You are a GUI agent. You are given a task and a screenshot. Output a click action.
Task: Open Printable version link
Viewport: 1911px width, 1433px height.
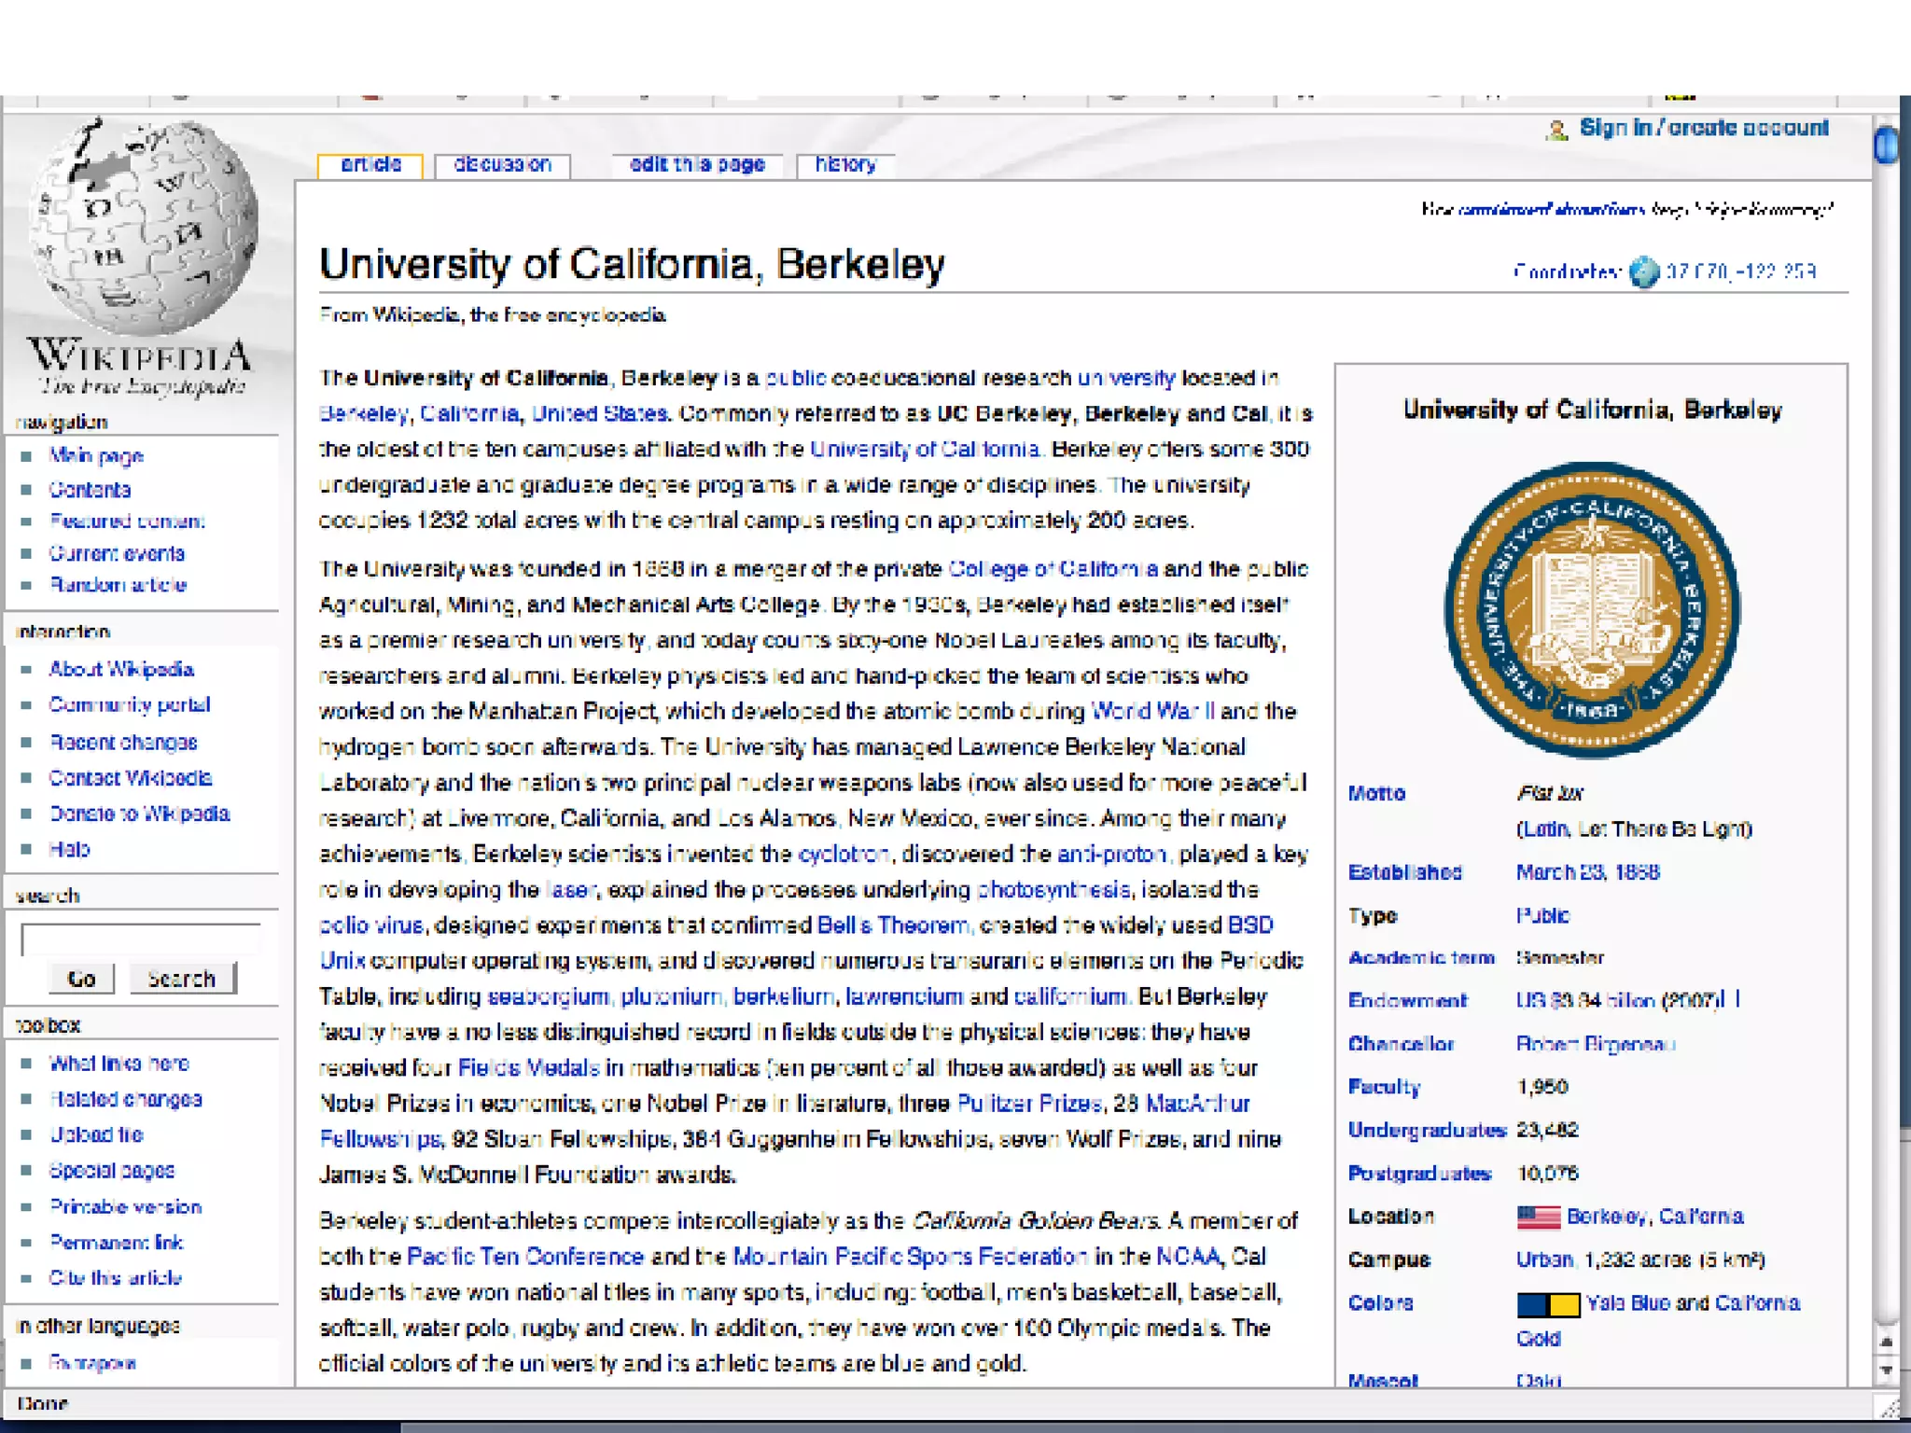tap(126, 1207)
